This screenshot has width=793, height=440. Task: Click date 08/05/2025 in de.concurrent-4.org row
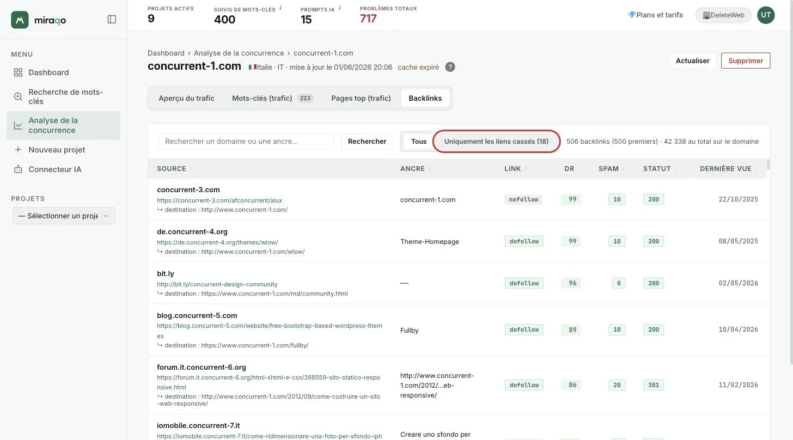pos(738,241)
